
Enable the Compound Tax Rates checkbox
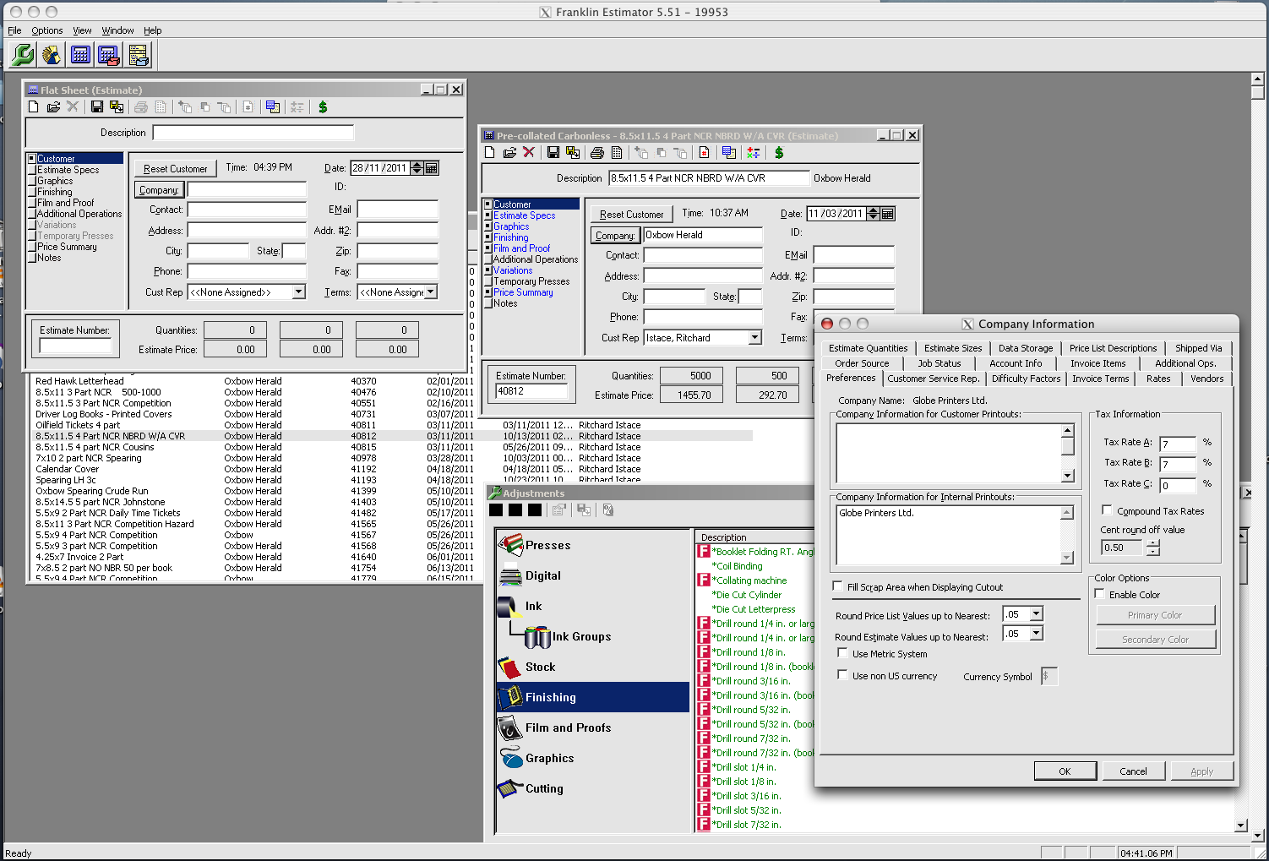click(1107, 510)
